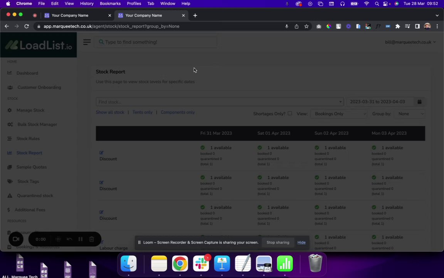Screen dimensions: 444x278
Task: Open Bulk Stock Manager in sidebar
Action: pyautogui.click(x=37, y=124)
